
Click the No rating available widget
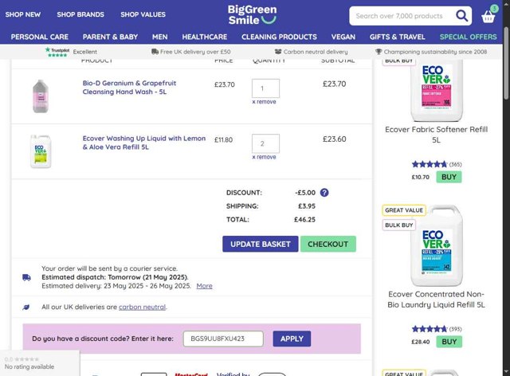click(40, 363)
